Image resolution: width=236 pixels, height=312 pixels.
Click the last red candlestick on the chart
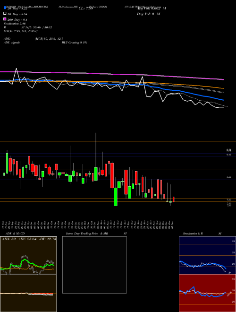click(x=174, y=199)
